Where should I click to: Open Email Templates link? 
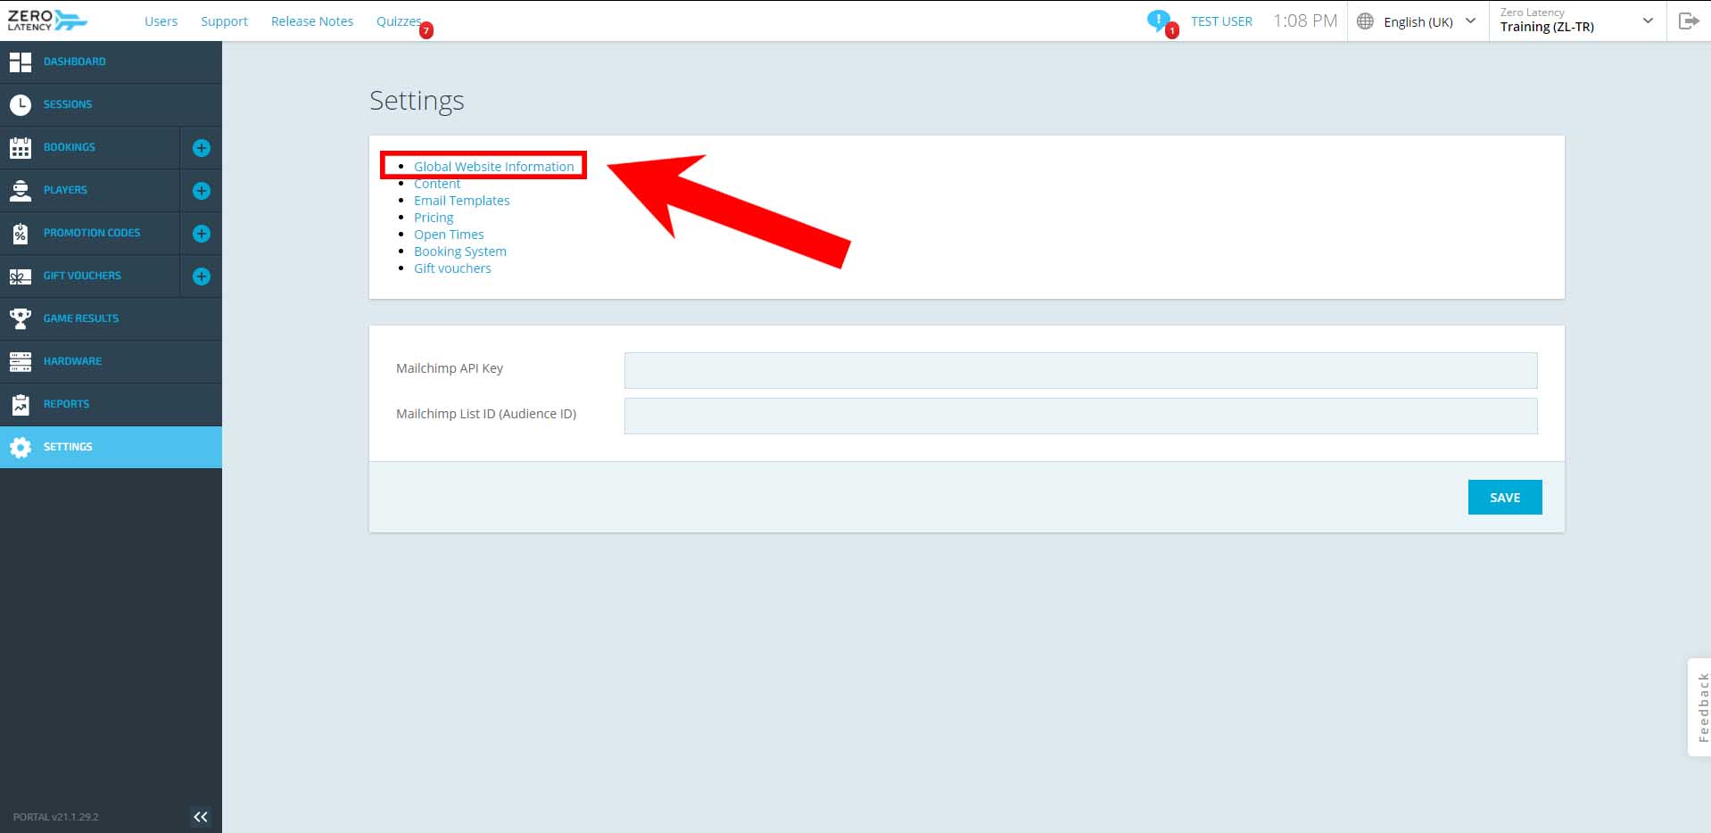click(x=461, y=201)
